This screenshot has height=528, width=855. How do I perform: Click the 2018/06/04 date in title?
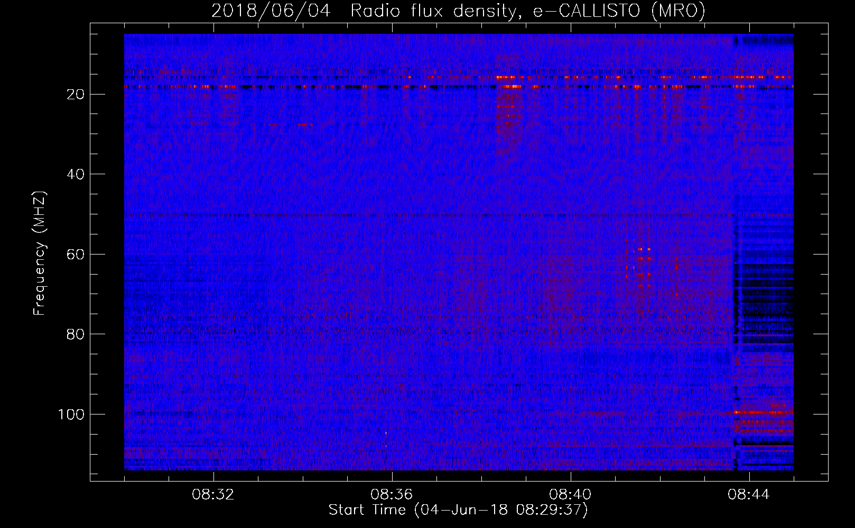click(x=271, y=11)
